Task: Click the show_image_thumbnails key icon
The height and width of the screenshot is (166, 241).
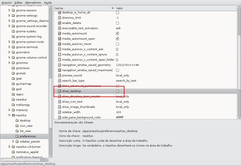Action: coord(59,107)
